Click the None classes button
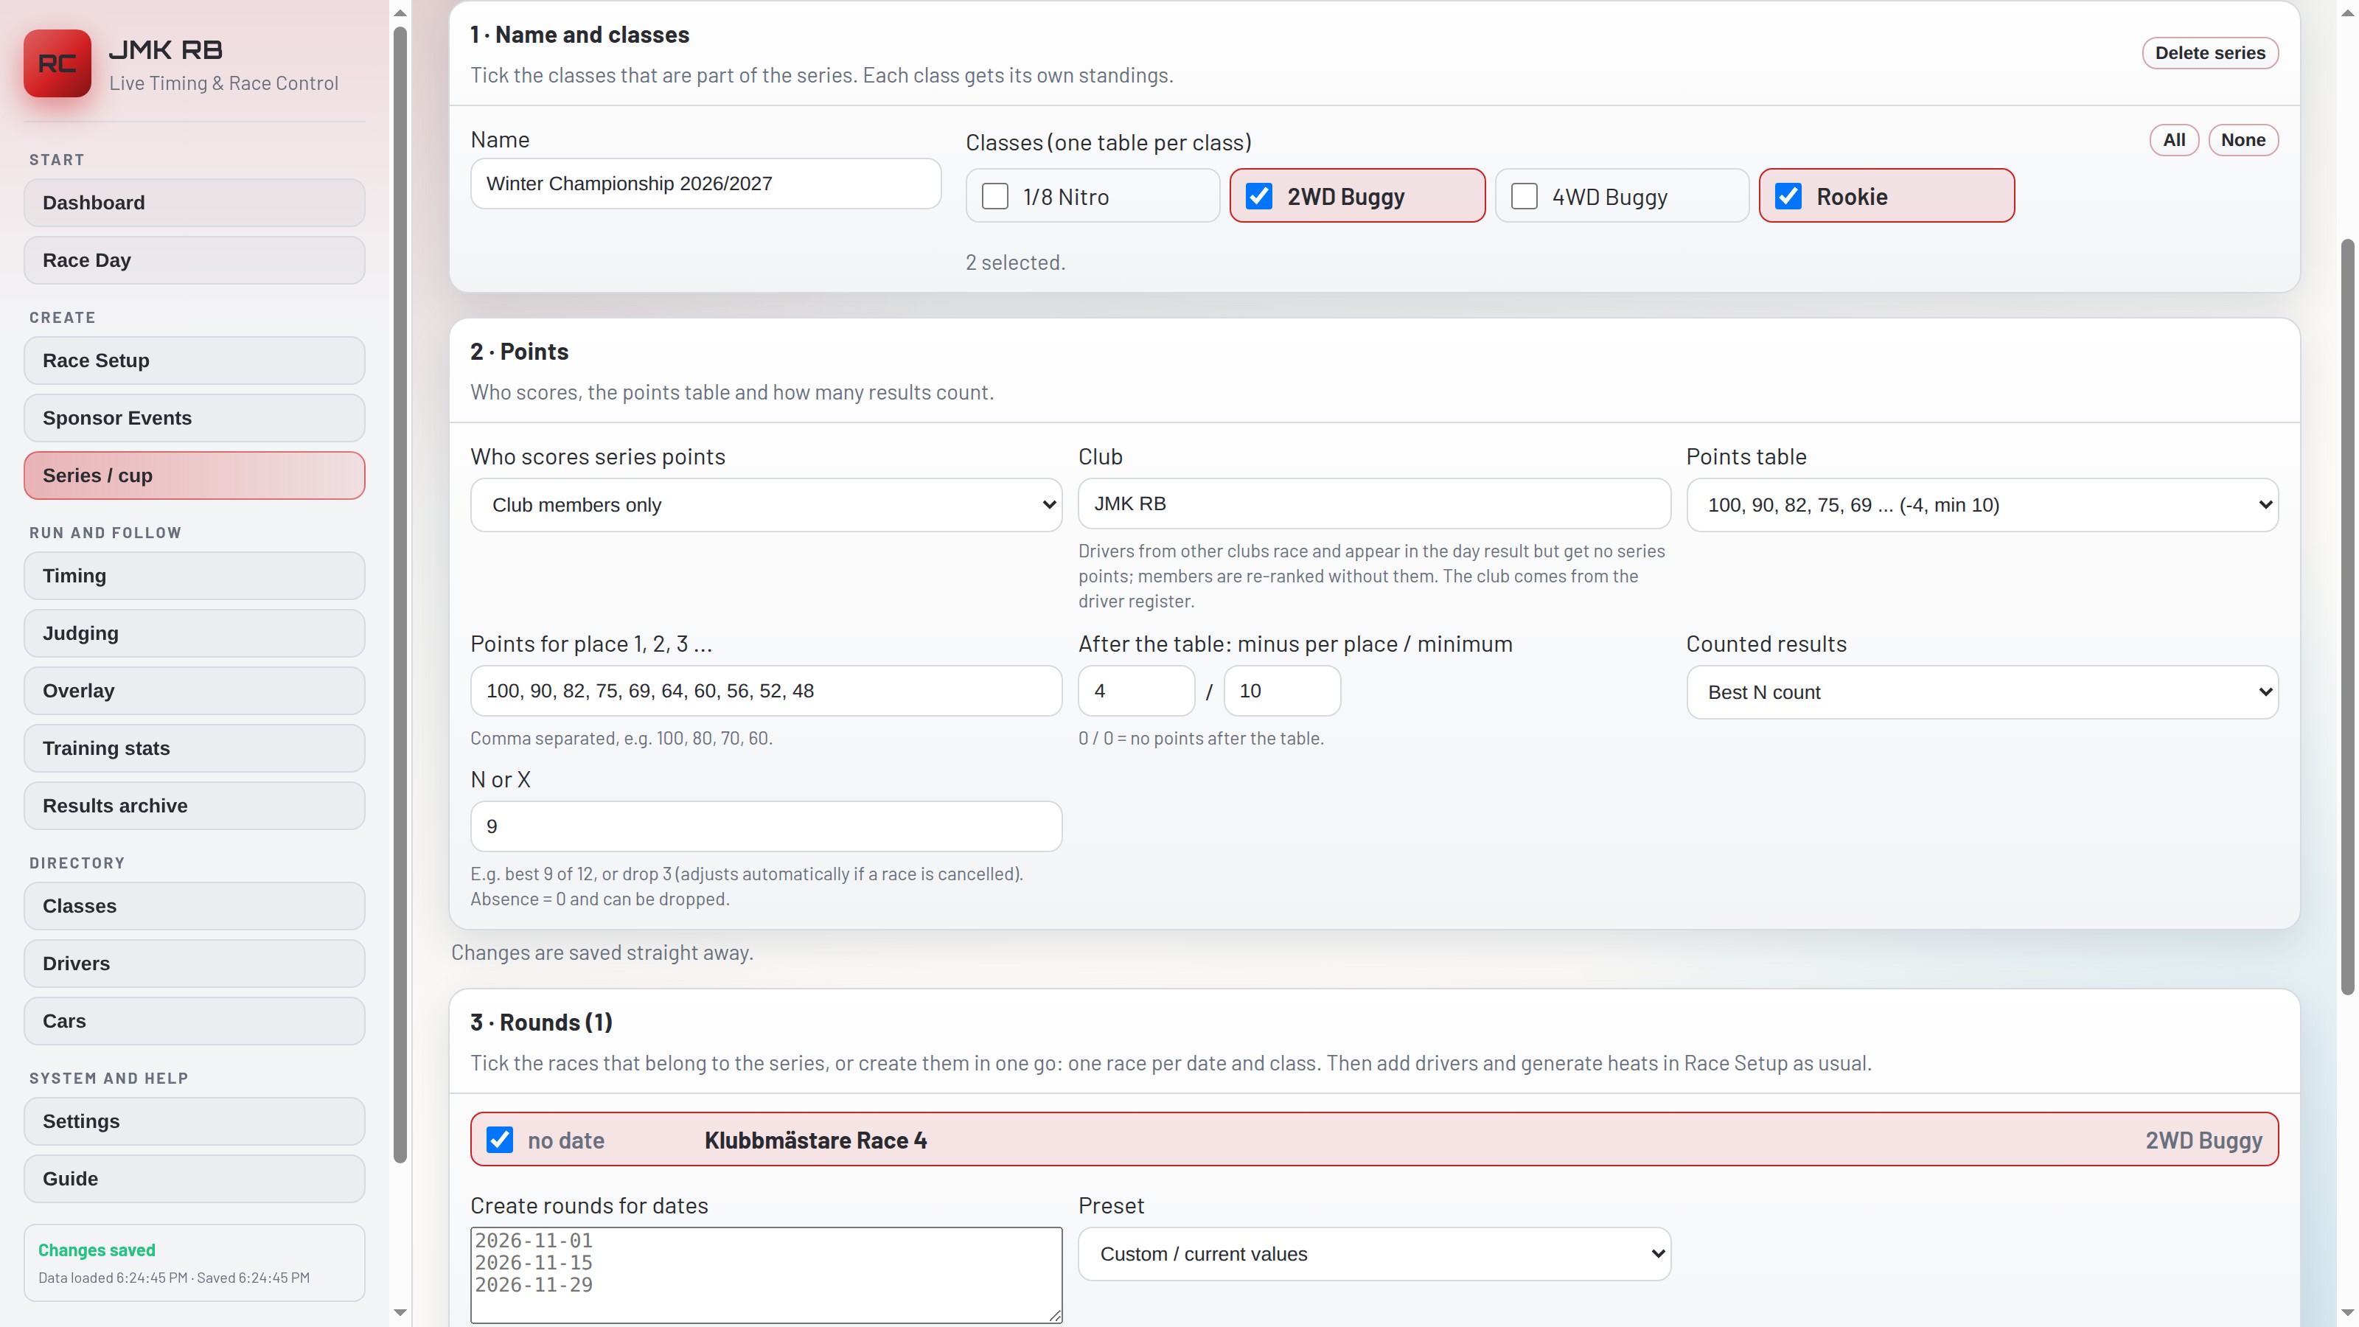Viewport: 2359px width, 1327px height. pyautogui.click(x=2243, y=140)
